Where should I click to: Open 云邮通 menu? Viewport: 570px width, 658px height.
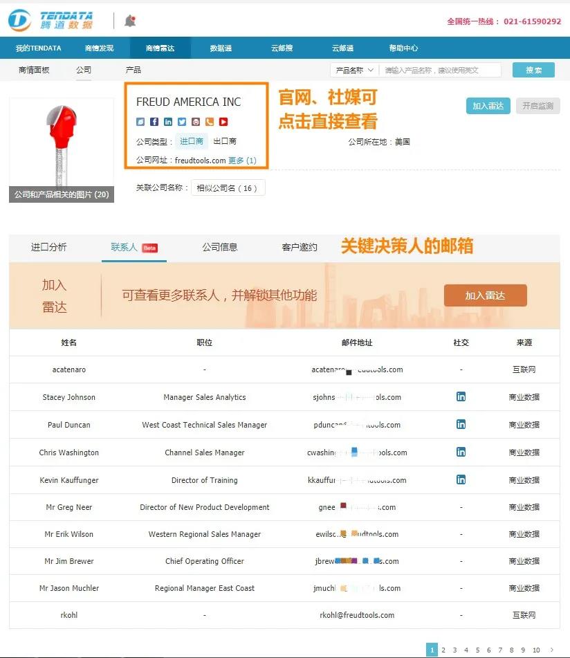point(342,48)
